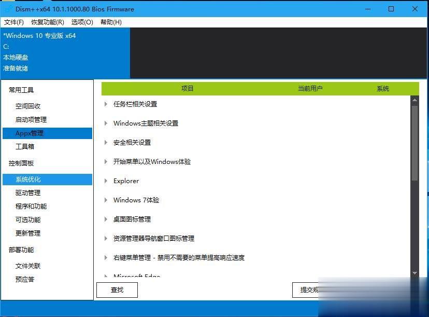Open 可选功能
The width and height of the screenshot is (429, 317).
[28, 219]
